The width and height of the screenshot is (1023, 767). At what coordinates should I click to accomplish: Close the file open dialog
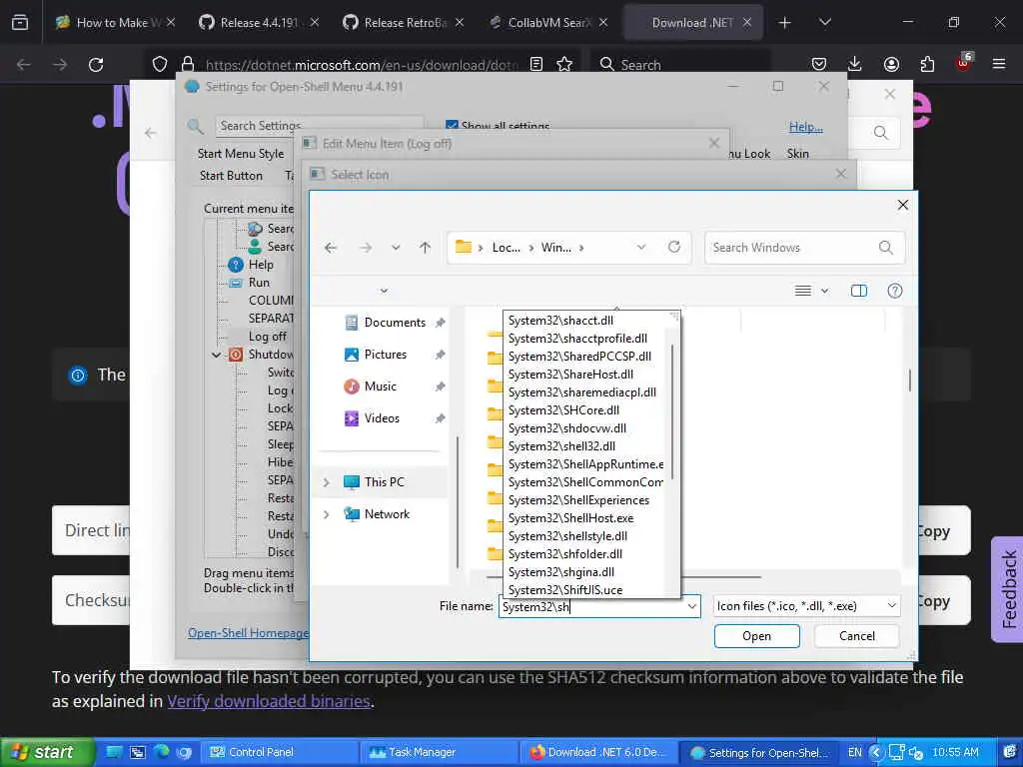tap(902, 205)
